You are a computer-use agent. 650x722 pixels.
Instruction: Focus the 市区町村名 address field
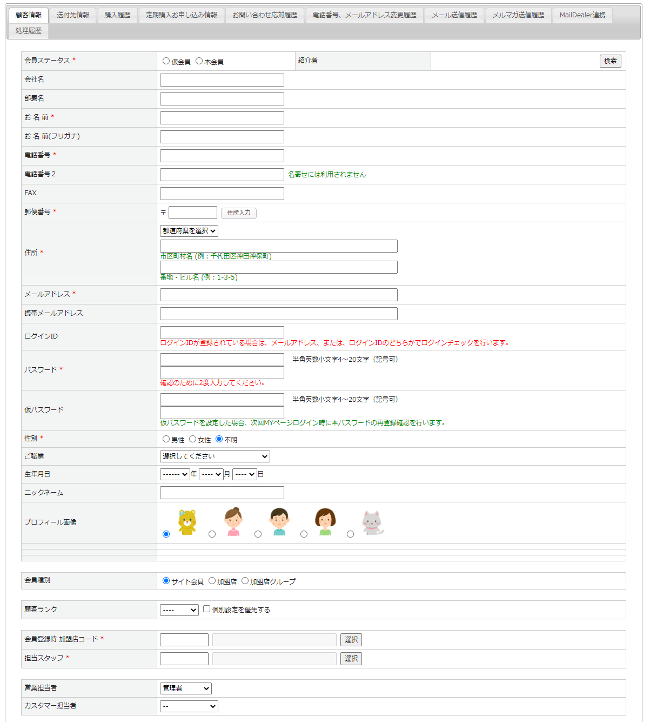pos(279,246)
